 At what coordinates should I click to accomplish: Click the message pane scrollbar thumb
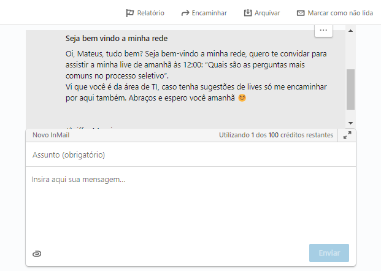(350, 90)
